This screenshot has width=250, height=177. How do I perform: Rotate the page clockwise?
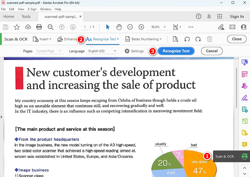tap(198, 39)
